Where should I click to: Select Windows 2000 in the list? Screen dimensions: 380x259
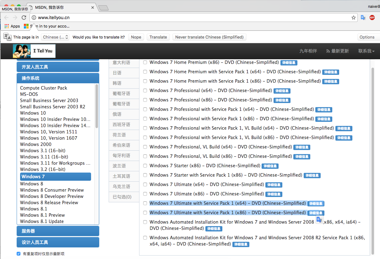point(36,144)
